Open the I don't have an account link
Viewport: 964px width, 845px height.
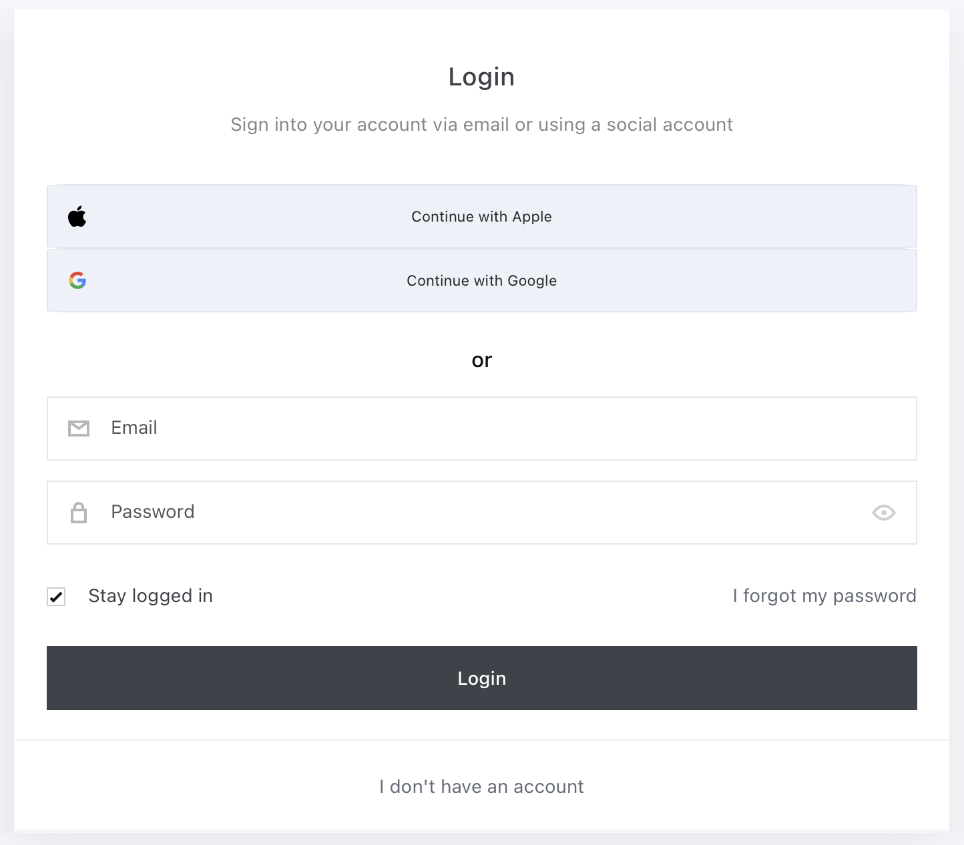coord(482,786)
